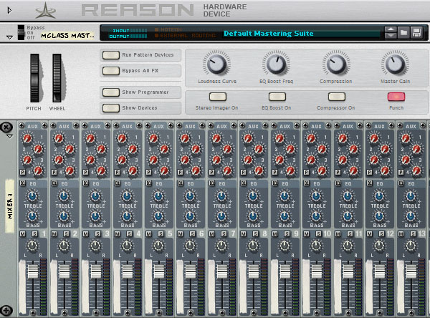Mute mixer channel 4
The image size is (430, 318).
pyautogui.click(x=118, y=234)
